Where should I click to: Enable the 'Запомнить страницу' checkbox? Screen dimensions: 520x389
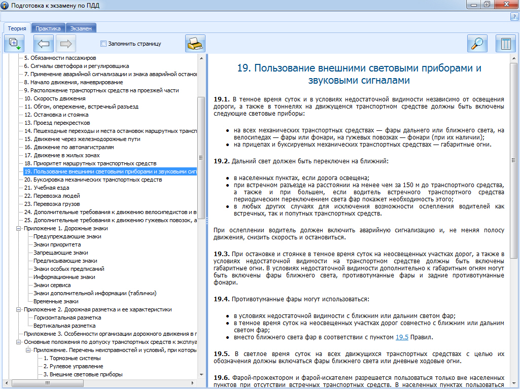103,44
